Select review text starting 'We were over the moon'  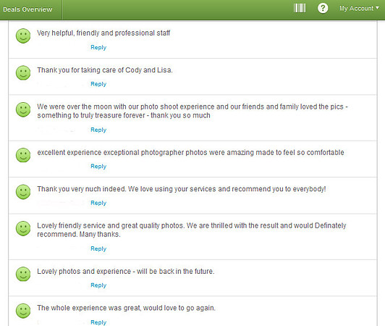click(x=192, y=111)
